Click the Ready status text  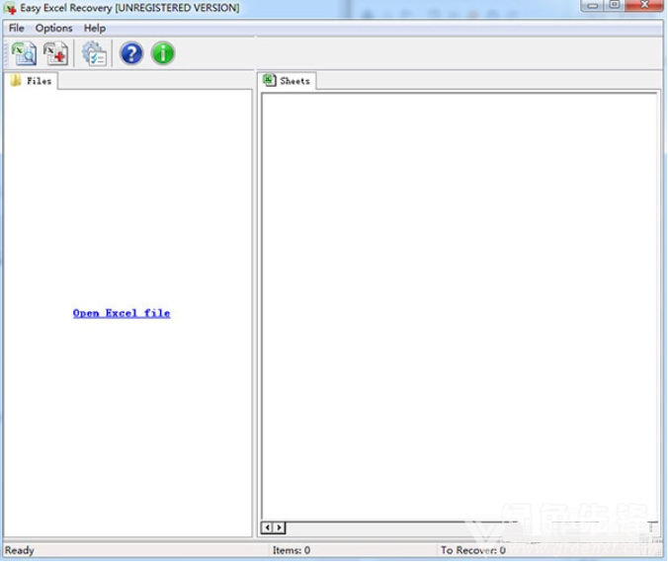click(x=20, y=550)
